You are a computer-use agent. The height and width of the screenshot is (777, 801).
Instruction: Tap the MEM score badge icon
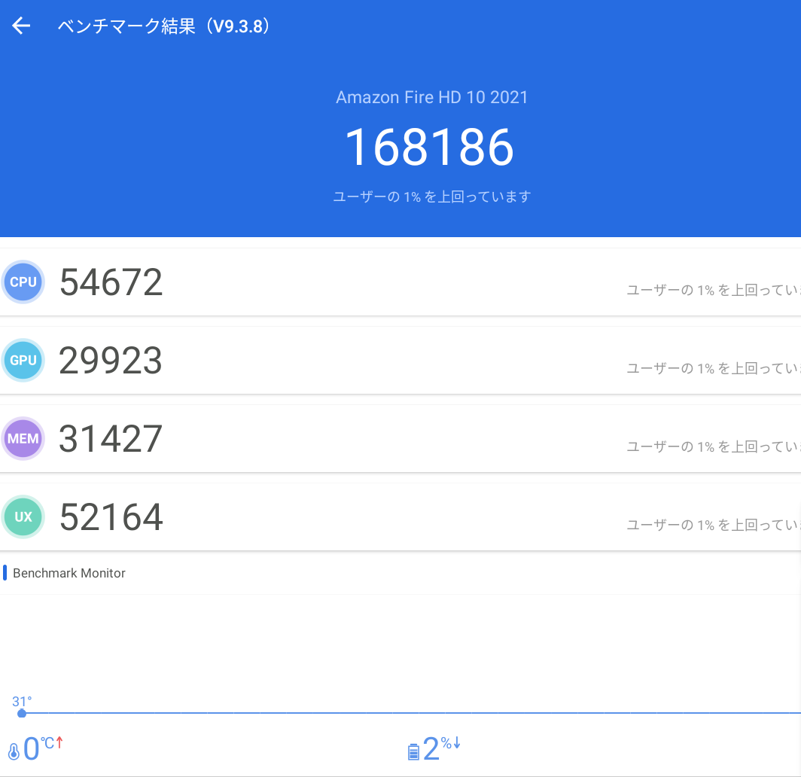point(23,438)
